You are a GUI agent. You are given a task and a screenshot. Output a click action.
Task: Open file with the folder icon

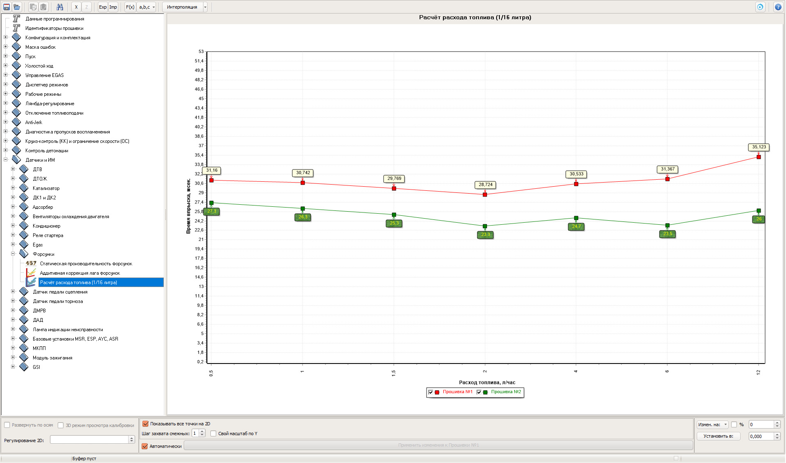(17, 7)
